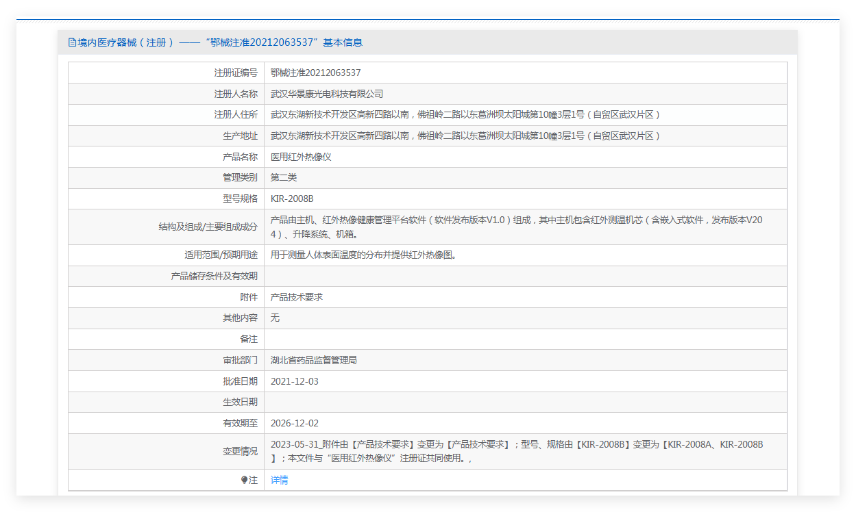Click the 结构及组成 composition description text
The height and width of the screenshot is (512, 856).
click(517, 227)
